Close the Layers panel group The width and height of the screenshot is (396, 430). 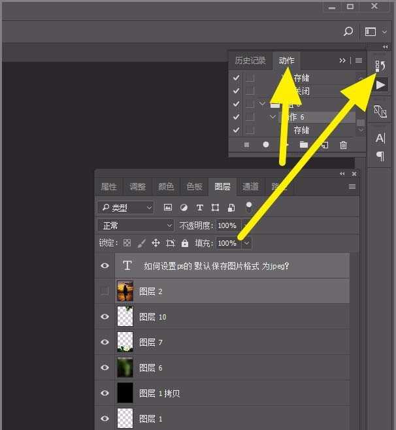[354, 174]
